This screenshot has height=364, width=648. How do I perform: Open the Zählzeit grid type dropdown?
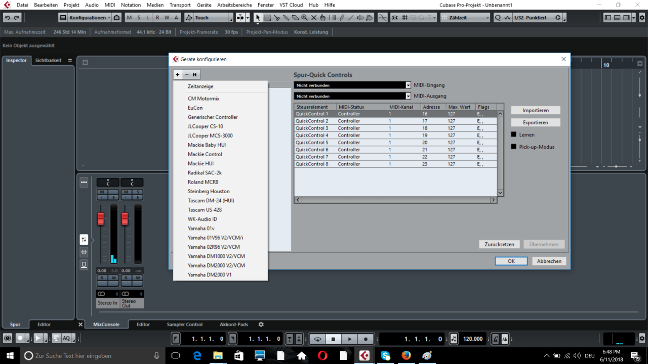point(465,18)
